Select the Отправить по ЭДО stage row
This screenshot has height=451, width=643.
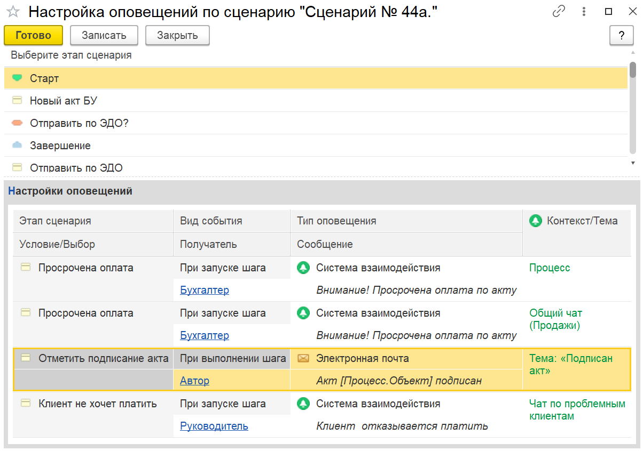tap(316, 166)
